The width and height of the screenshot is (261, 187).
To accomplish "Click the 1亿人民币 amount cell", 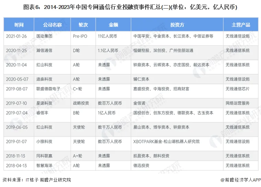I will click(x=106, y=113).
